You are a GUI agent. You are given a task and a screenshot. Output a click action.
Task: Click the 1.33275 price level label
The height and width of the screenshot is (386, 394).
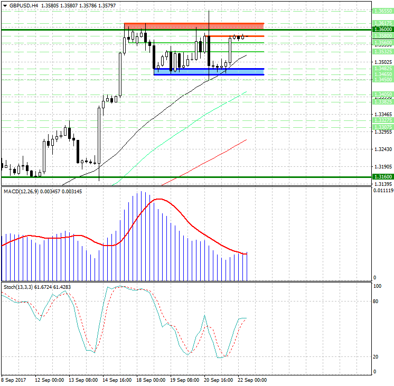382,120
